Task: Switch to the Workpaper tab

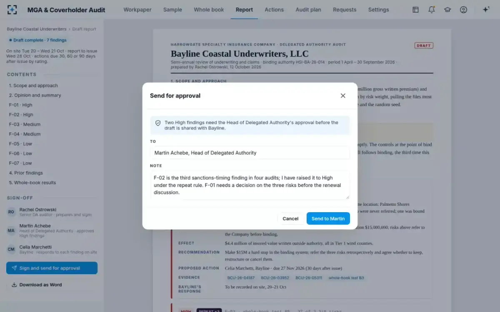Action: coord(137,10)
